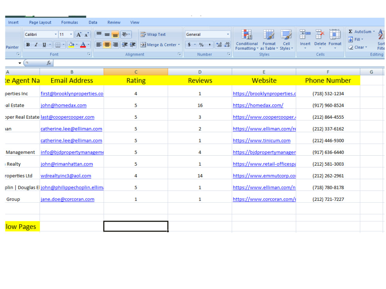Open Conditional Formatting menu
This screenshot has width=386, height=289.
click(247, 40)
